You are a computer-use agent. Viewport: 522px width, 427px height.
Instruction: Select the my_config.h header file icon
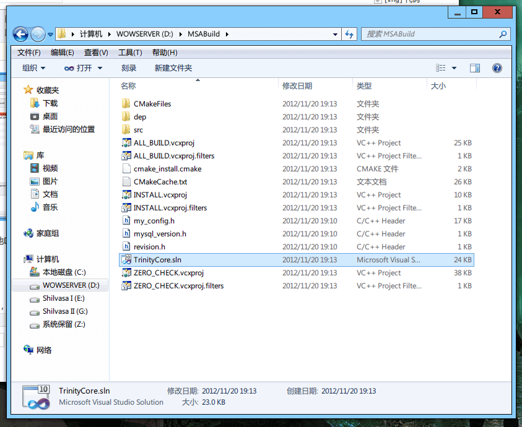pyautogui.click(x=126, y=221)
